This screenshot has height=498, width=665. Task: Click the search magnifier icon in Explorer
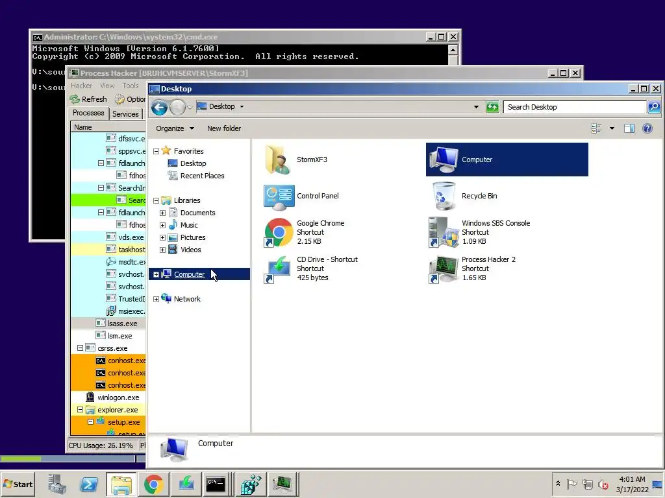click(654, 107)
